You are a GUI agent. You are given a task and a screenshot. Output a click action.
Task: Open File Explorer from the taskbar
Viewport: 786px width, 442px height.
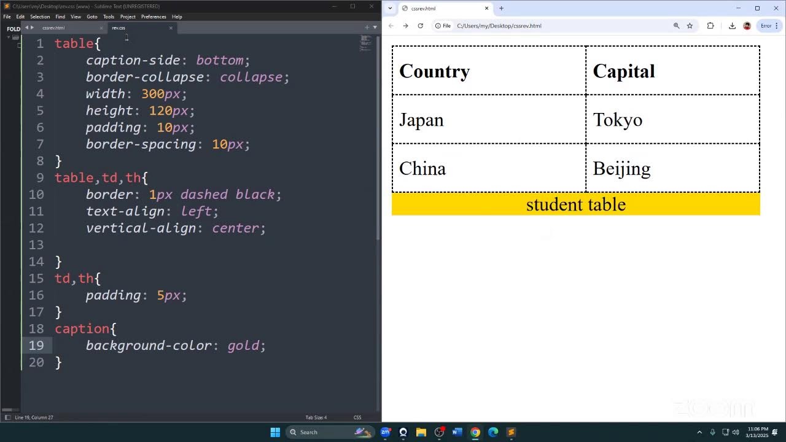pyautogui.click(x=421, y=432)
